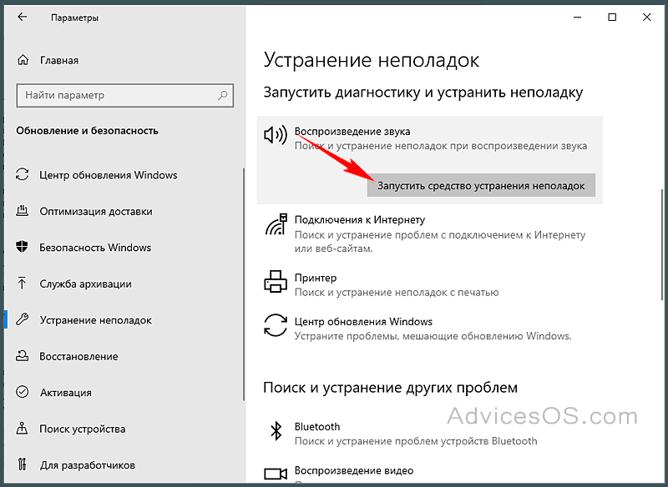The width and height of the screenshot is (668, 487).
Task: Click the Поиск и устранение других проблем heading
Action: click(x=390, y=388)
